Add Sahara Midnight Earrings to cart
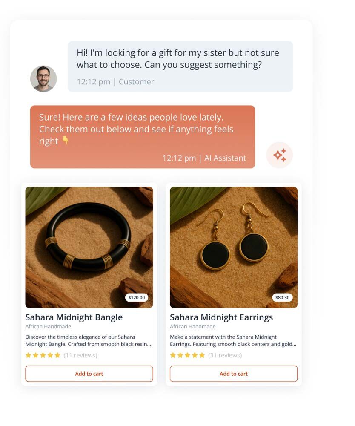The height and width of the screenshot is (426, 355). (x=233, y=374)
